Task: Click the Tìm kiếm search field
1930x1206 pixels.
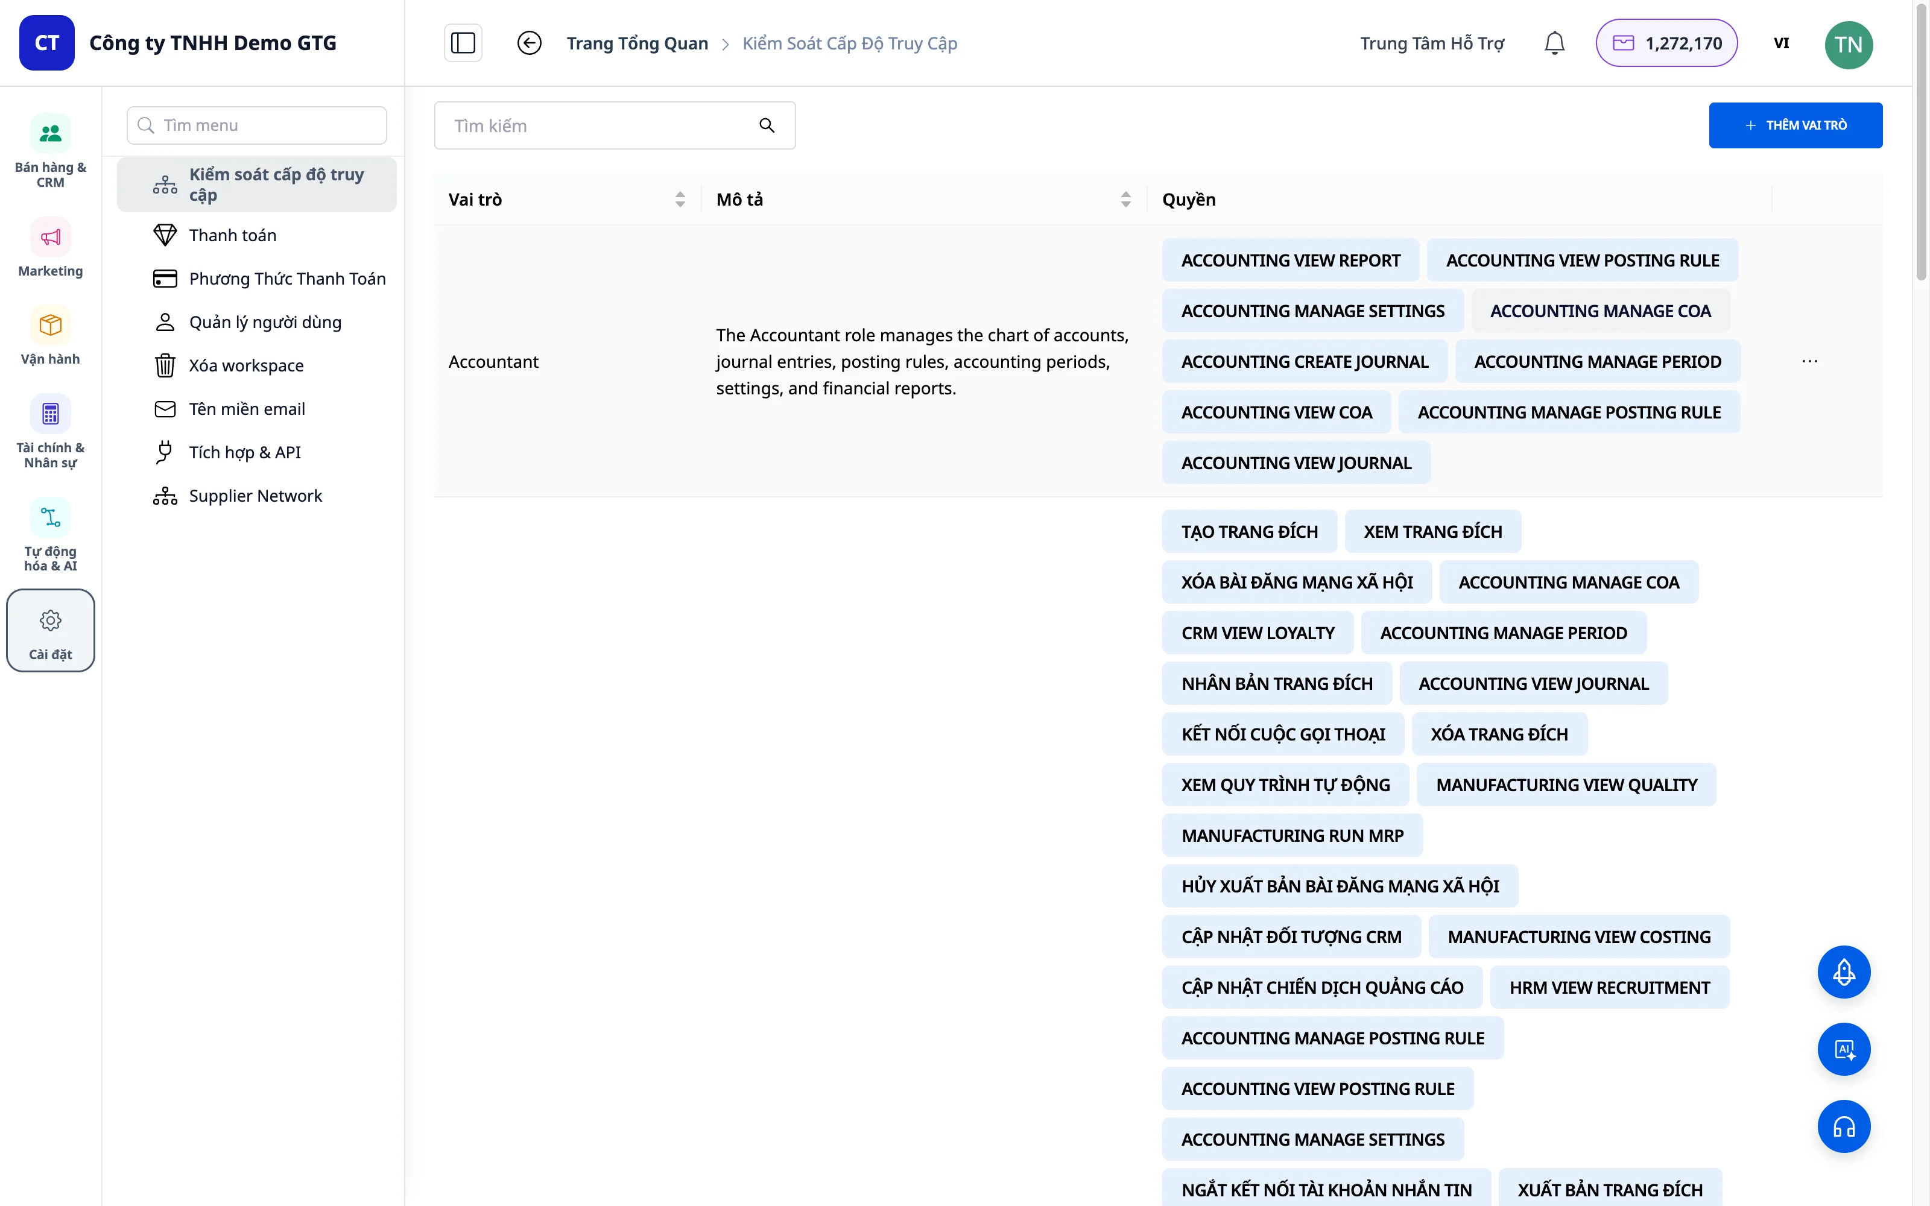Action: coord(614,125)
